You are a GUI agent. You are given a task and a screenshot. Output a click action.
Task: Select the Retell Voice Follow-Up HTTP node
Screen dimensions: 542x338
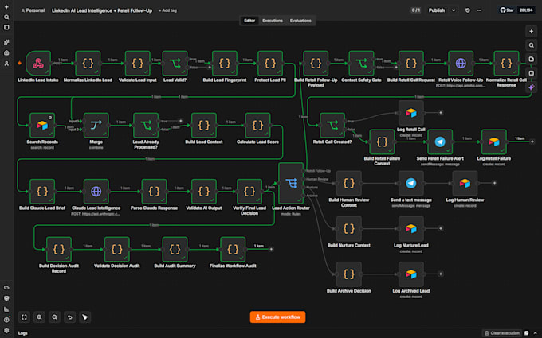pyautogui.click(x=461, y=64)
